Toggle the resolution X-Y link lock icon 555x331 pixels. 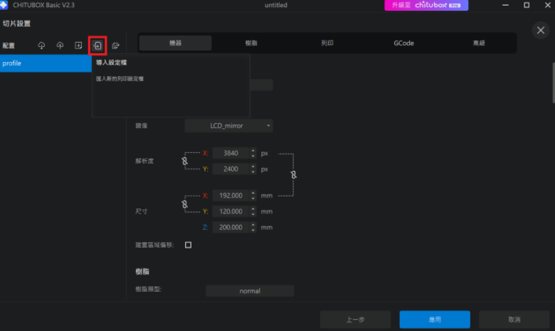pos(185,162)
